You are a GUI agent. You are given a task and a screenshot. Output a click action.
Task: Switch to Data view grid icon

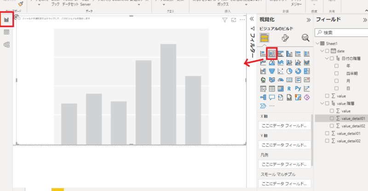coord(6,32)
